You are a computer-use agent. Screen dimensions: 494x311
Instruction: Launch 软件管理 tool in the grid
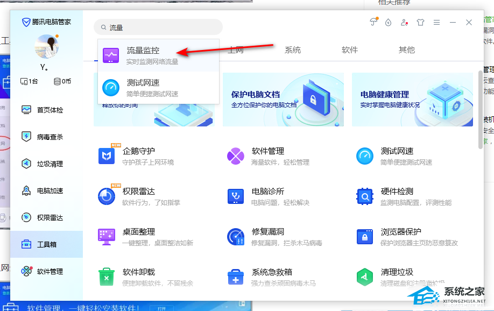(x=268, y=156)
